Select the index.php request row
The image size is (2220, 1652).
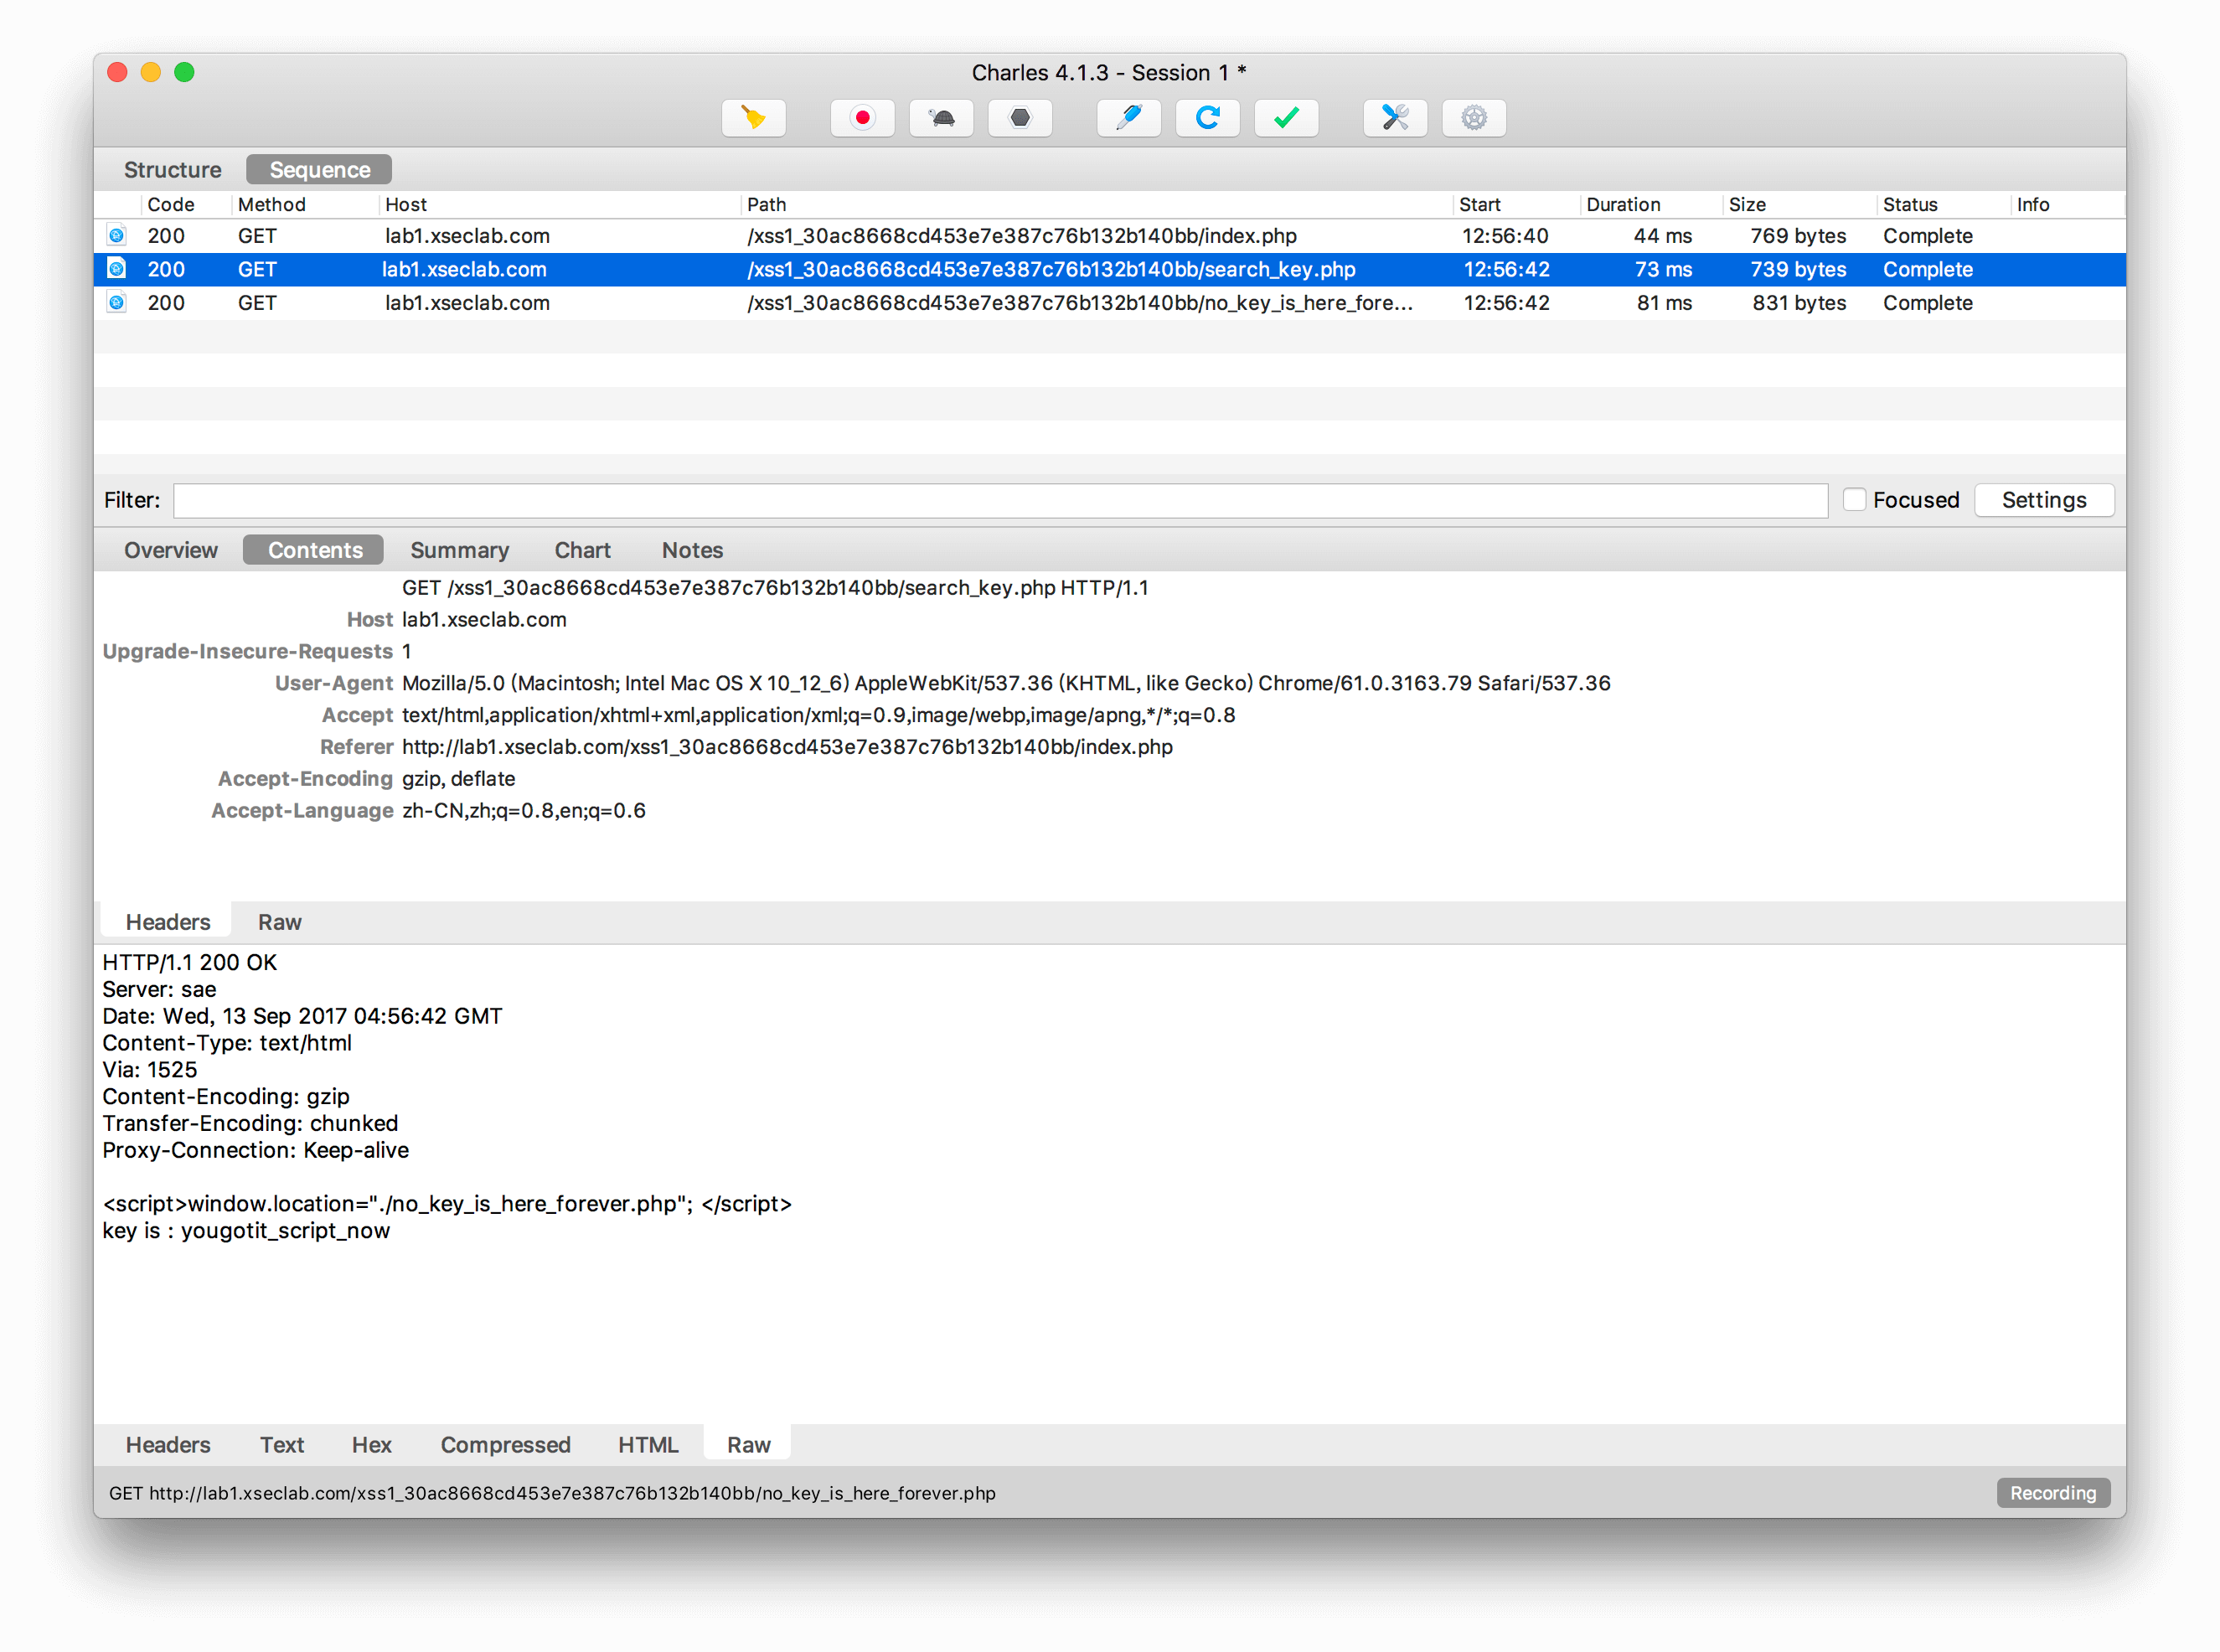1110,236
